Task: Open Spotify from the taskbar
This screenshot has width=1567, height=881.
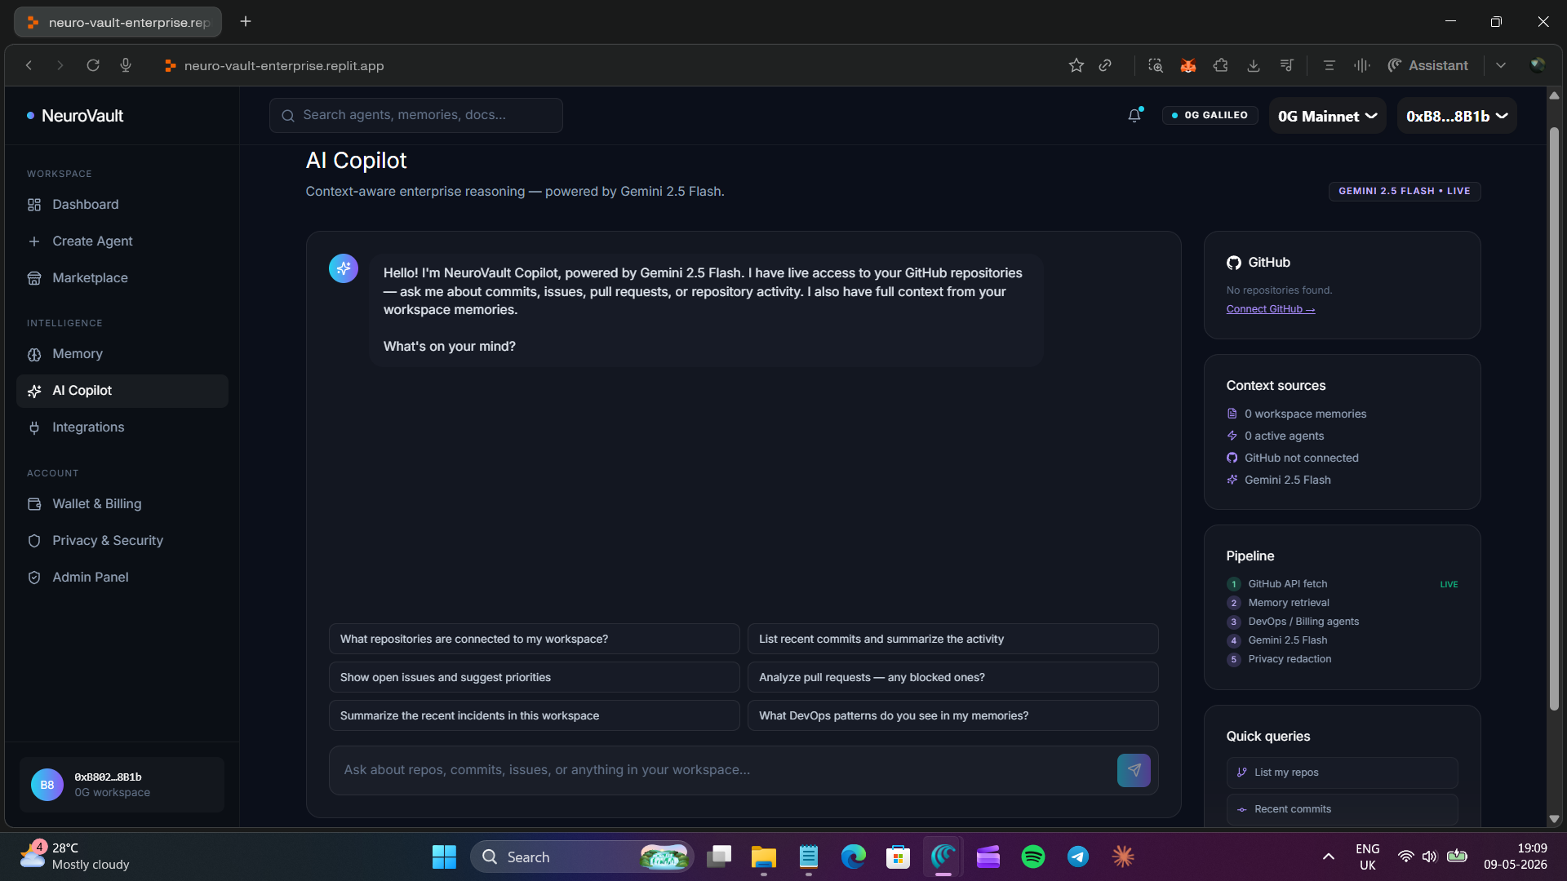Action: tap(1033, 857)
